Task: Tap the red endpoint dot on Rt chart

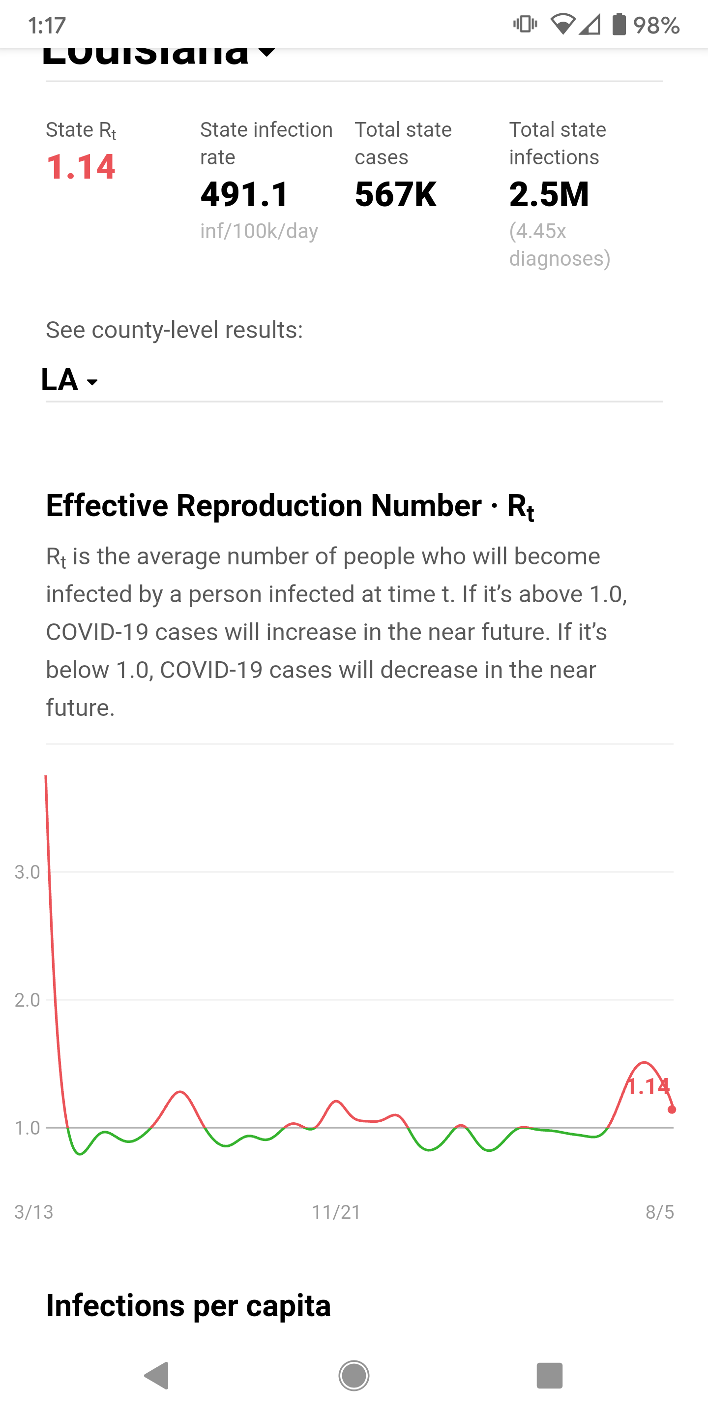Action: coord(672,1109)
